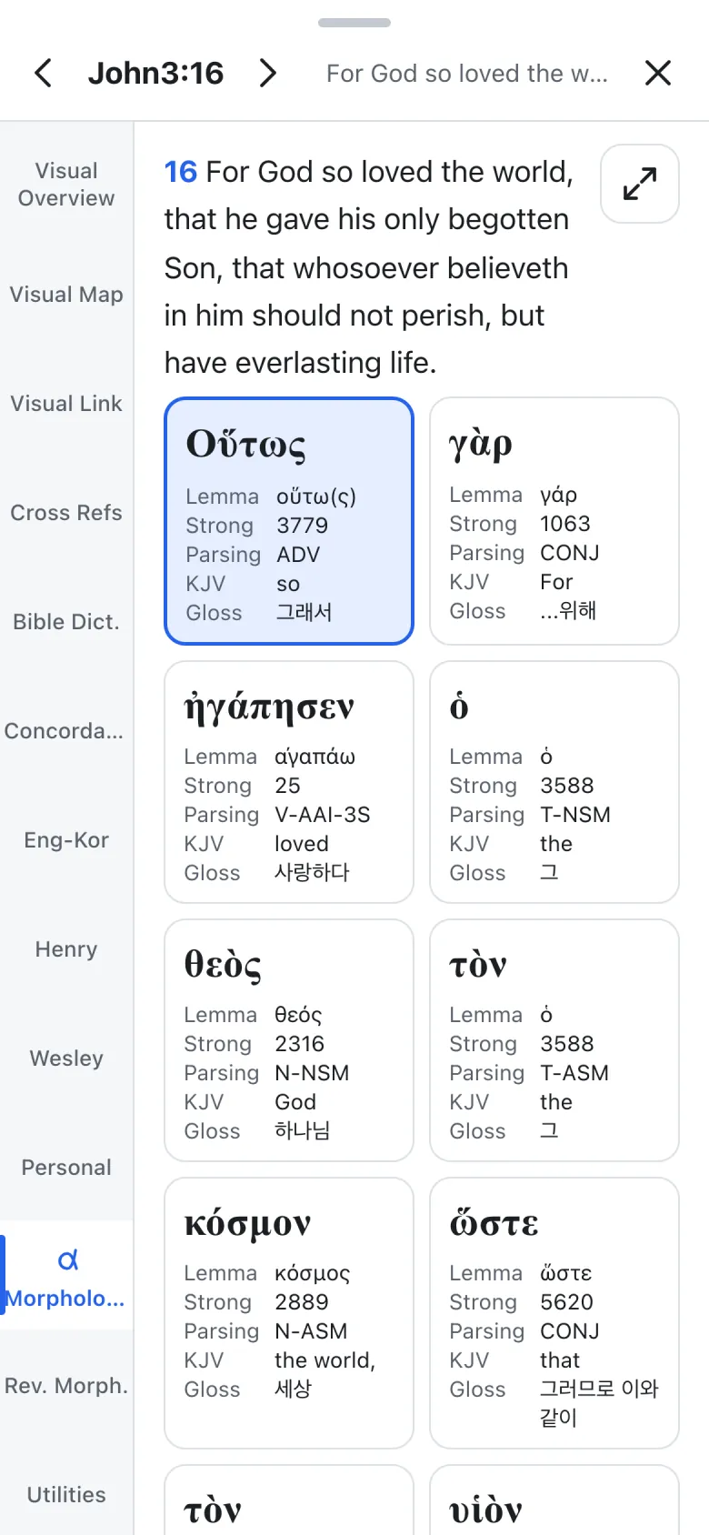Open the ἠγάπησεν word card
Screen dimensions: 709x1535
tap(289, 782)
